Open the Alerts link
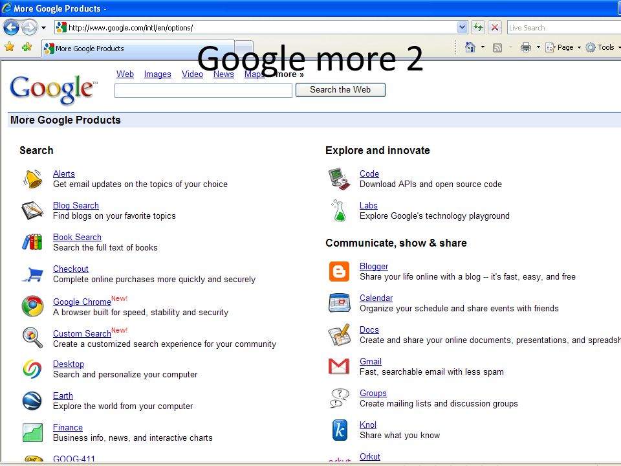 point(64,174)
